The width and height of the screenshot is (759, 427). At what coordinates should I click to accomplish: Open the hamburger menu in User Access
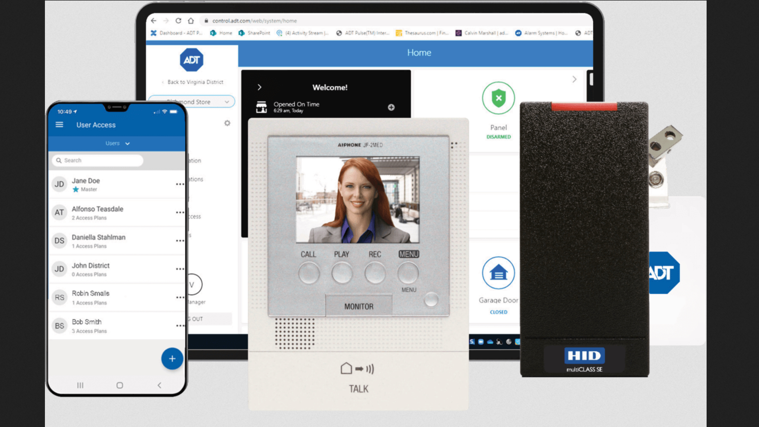pos(59,125)
